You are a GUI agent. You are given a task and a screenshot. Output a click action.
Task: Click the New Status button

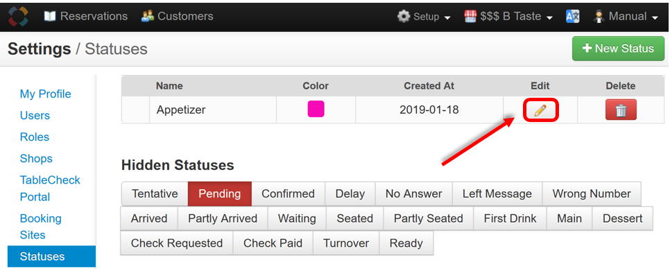point(618,49)
